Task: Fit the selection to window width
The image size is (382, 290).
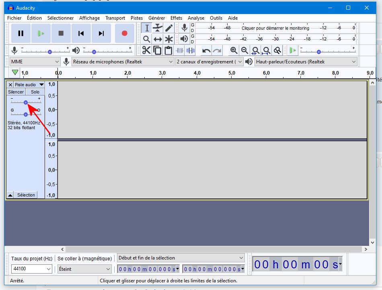Action: (x=255, y=50)
